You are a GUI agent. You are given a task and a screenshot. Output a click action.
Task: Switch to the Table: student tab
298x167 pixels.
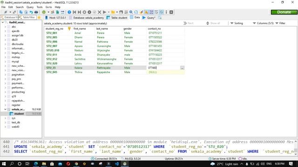(x=117, y=18)
